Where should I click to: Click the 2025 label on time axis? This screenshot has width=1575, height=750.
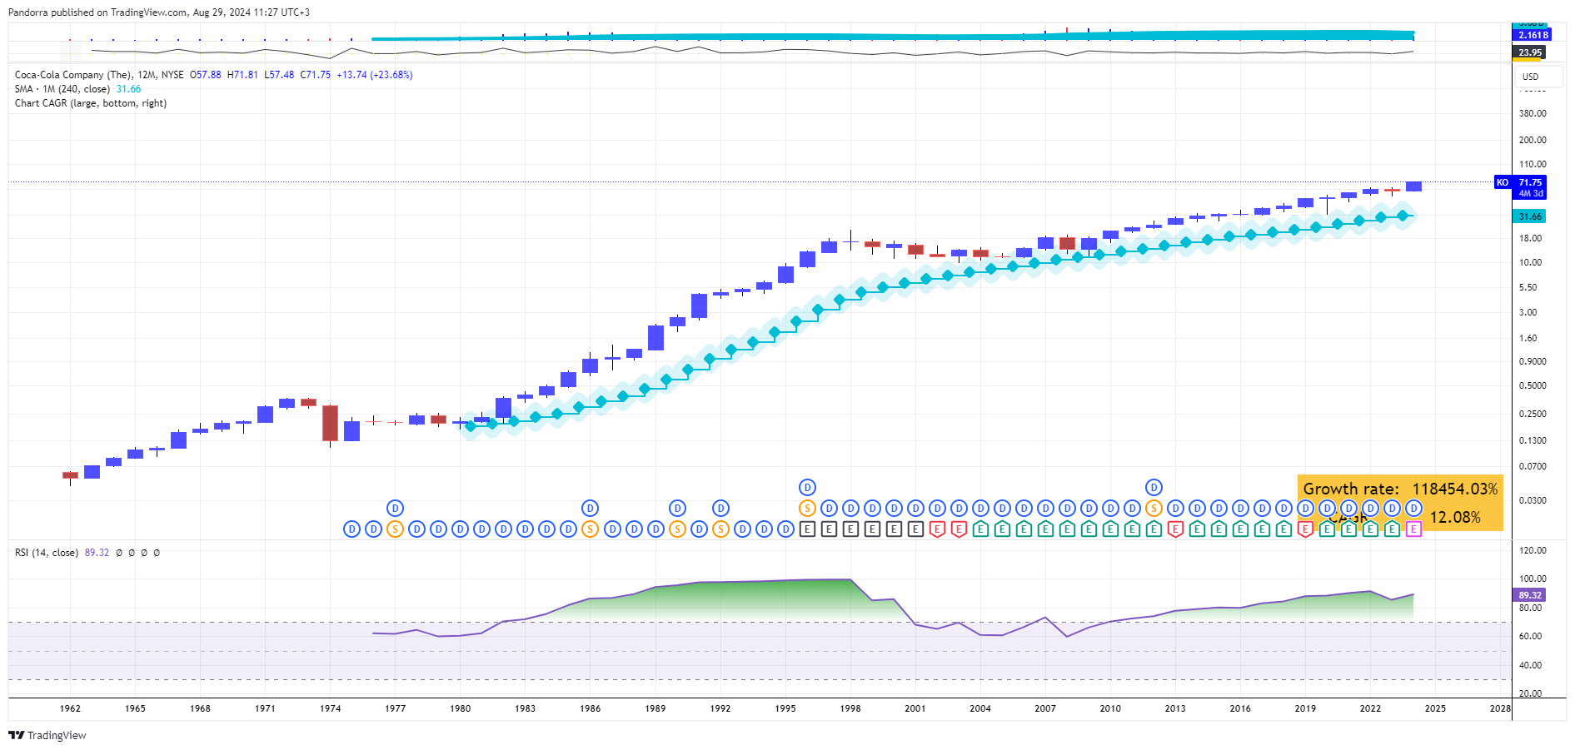coord(1435,708)
